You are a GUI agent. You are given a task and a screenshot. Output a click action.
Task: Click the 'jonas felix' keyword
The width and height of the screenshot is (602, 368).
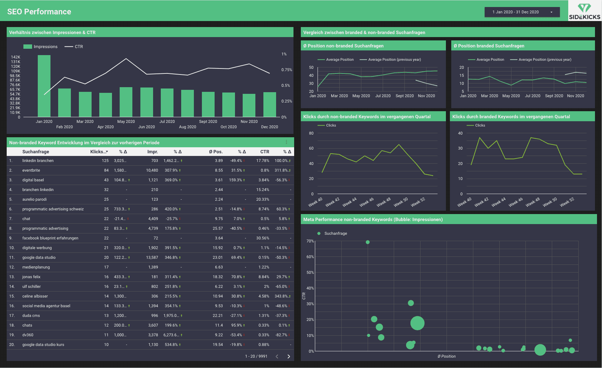(31, 277)
